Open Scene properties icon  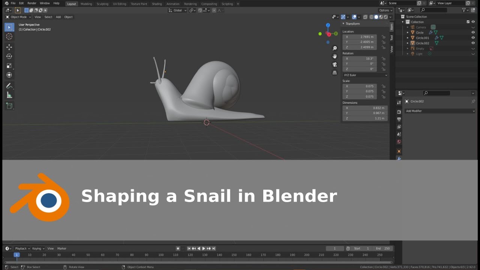[399, 134]
